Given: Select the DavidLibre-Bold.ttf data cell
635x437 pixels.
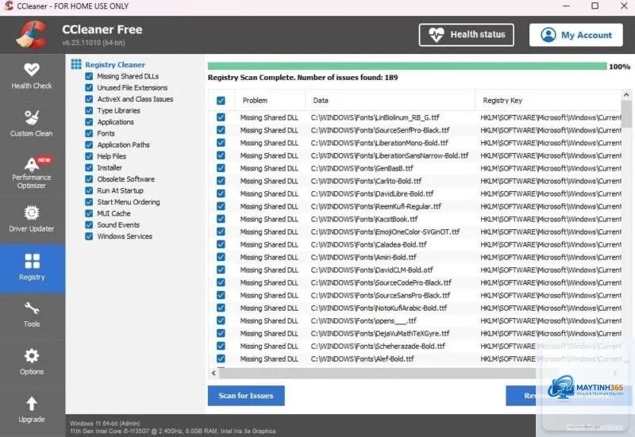Looking at the screenshot, I should [x=372, y=194].
